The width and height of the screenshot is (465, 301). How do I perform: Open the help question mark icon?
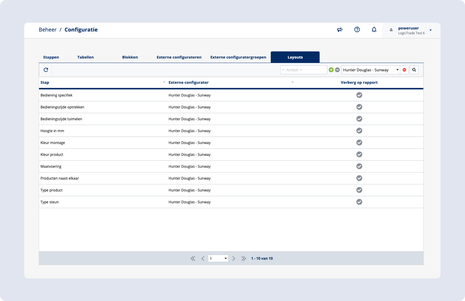pos(357,30)
